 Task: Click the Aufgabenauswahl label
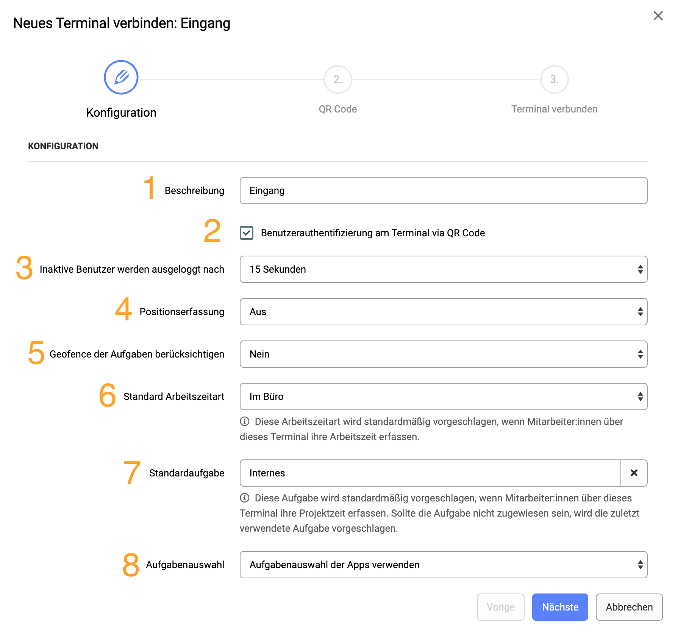[x=185, y=565]
